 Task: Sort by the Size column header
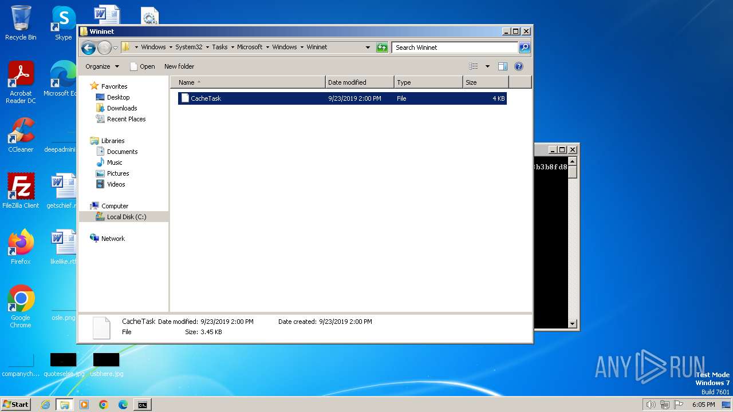(x=486, y=82)
